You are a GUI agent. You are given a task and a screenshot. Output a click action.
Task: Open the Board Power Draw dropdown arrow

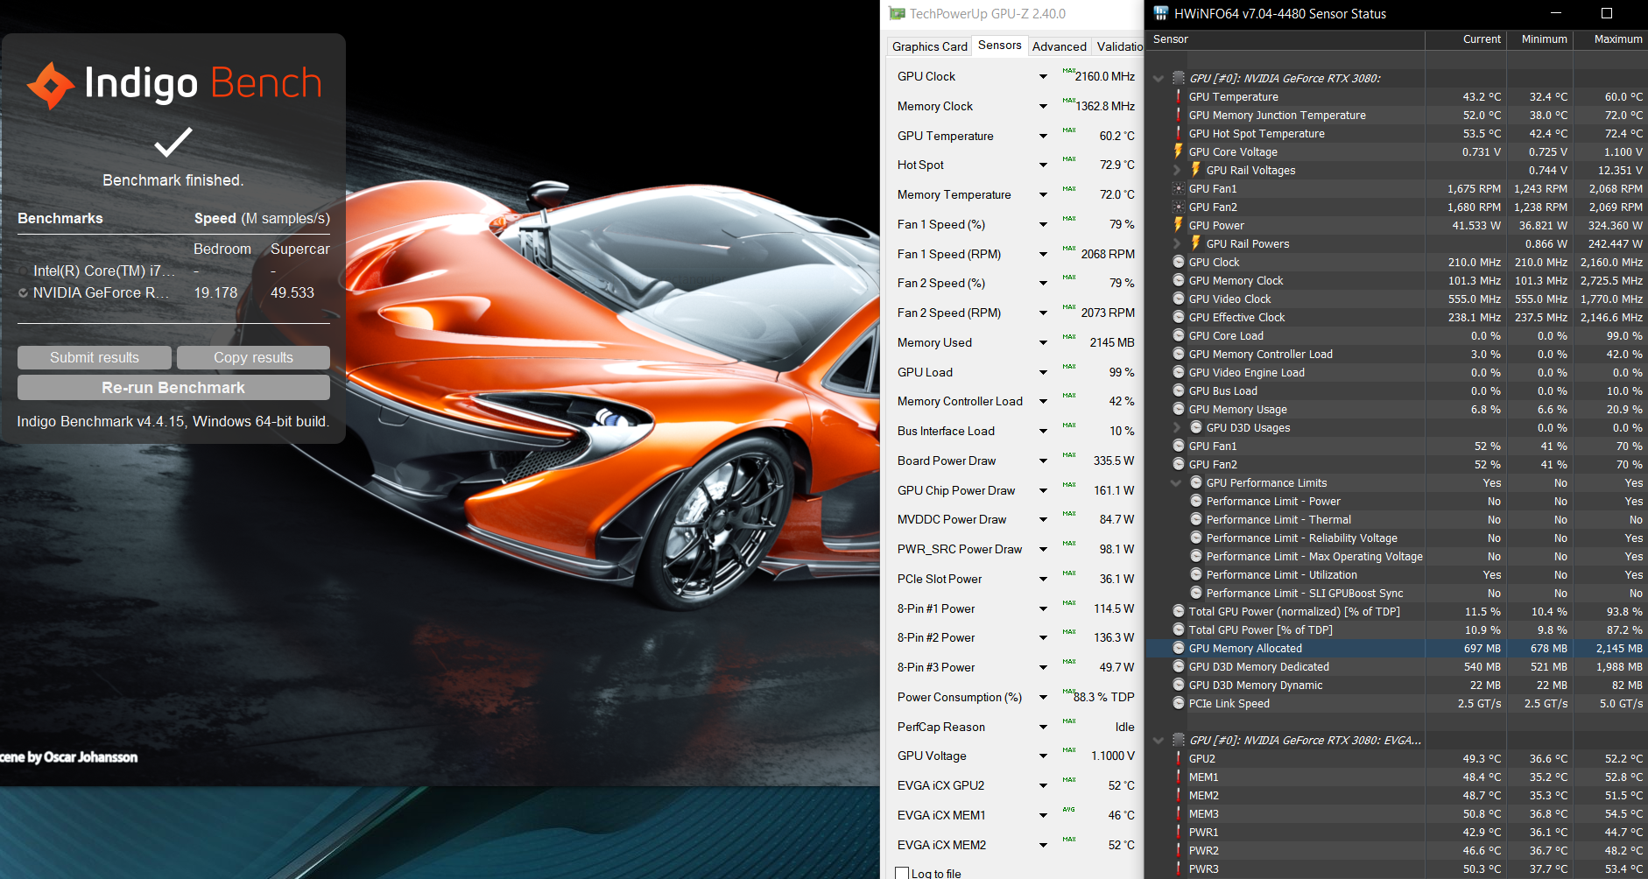(x=1043, y=461)
